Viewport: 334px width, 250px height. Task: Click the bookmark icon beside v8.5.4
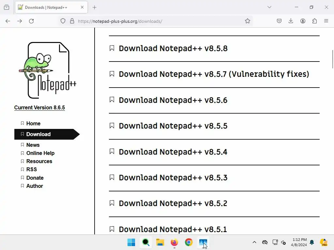click(112, 151)
